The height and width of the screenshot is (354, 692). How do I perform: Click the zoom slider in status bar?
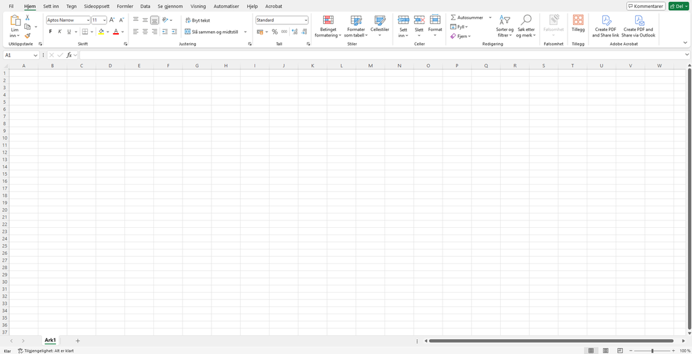coord(652,351)
